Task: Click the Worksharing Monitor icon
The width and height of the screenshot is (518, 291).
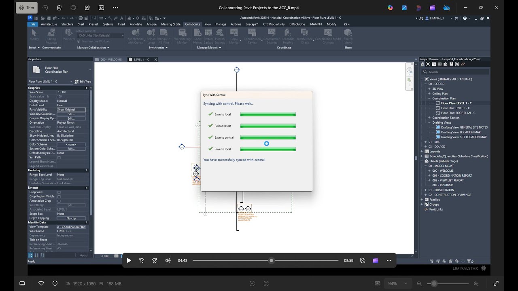Action: tap(183, 33)
